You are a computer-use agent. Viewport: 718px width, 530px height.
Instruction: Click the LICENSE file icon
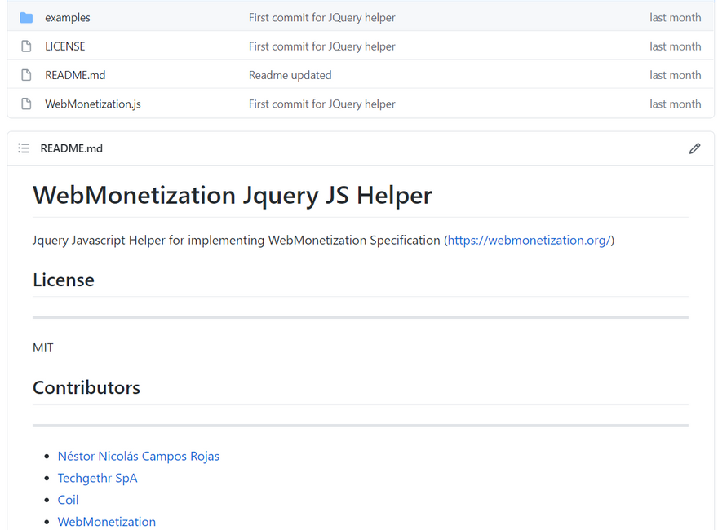26,46
